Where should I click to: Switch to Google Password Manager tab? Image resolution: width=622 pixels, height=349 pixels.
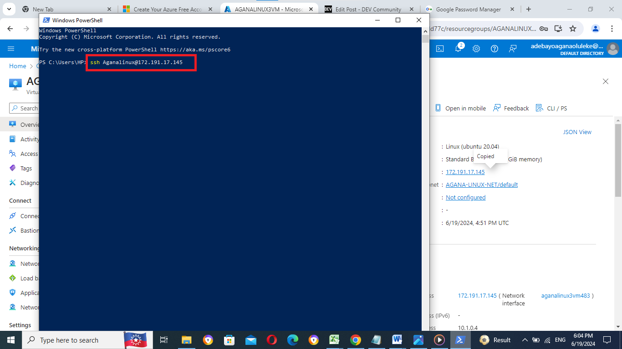click(470, 9)
